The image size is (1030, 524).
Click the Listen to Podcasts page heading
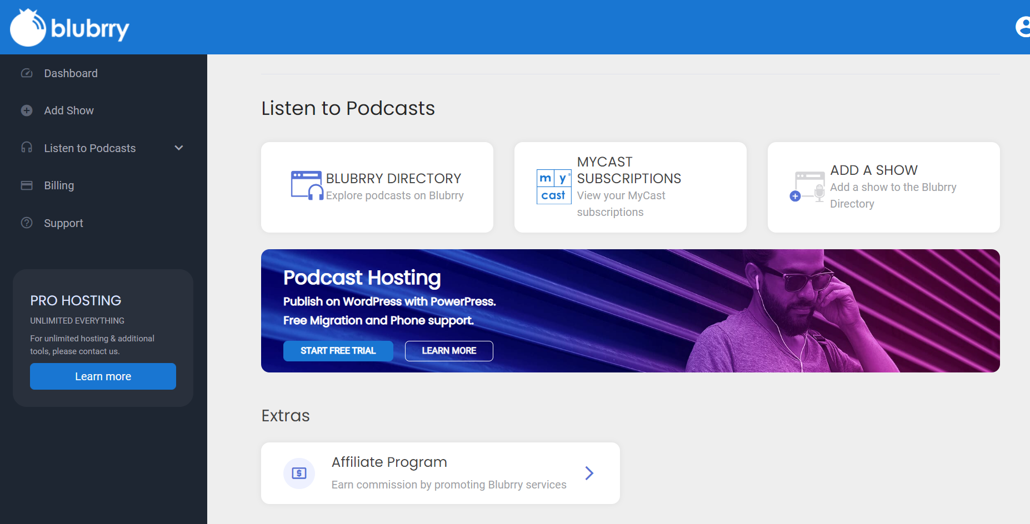(348, 108)
